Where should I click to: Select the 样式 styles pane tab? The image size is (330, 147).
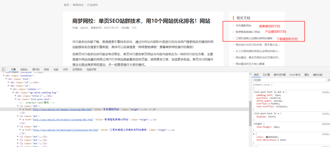(256, 75)
